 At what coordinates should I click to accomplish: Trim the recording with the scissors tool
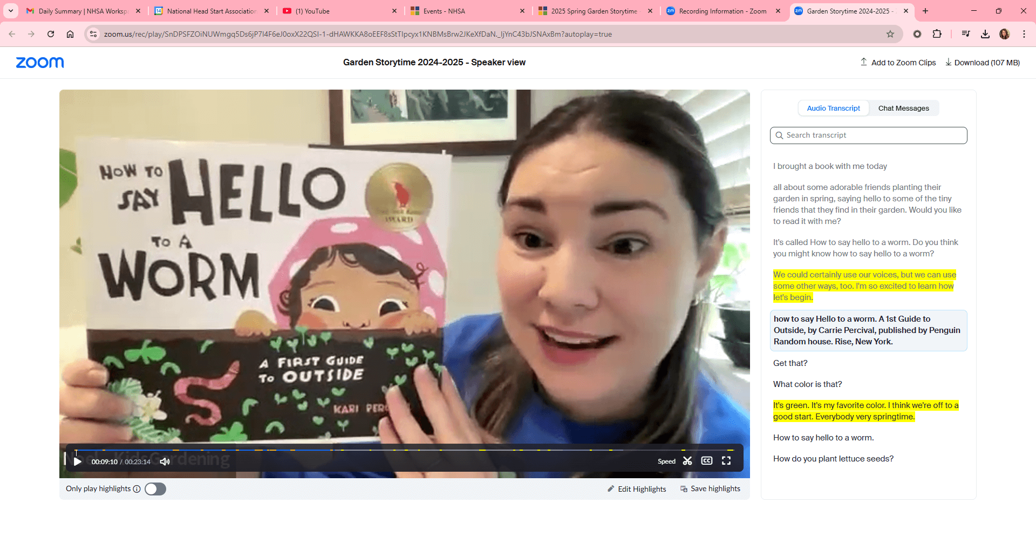pos(687,461)
